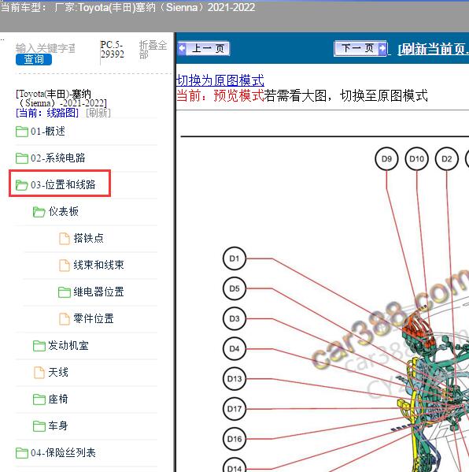The height and width of the screenshot is (472, 469).
Task: Click the folder icon beside 发动机室
Action: click(x=39, y=346)
